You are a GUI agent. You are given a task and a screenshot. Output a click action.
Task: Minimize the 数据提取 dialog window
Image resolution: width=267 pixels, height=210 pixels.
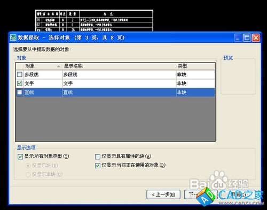[x=238, y=38]
